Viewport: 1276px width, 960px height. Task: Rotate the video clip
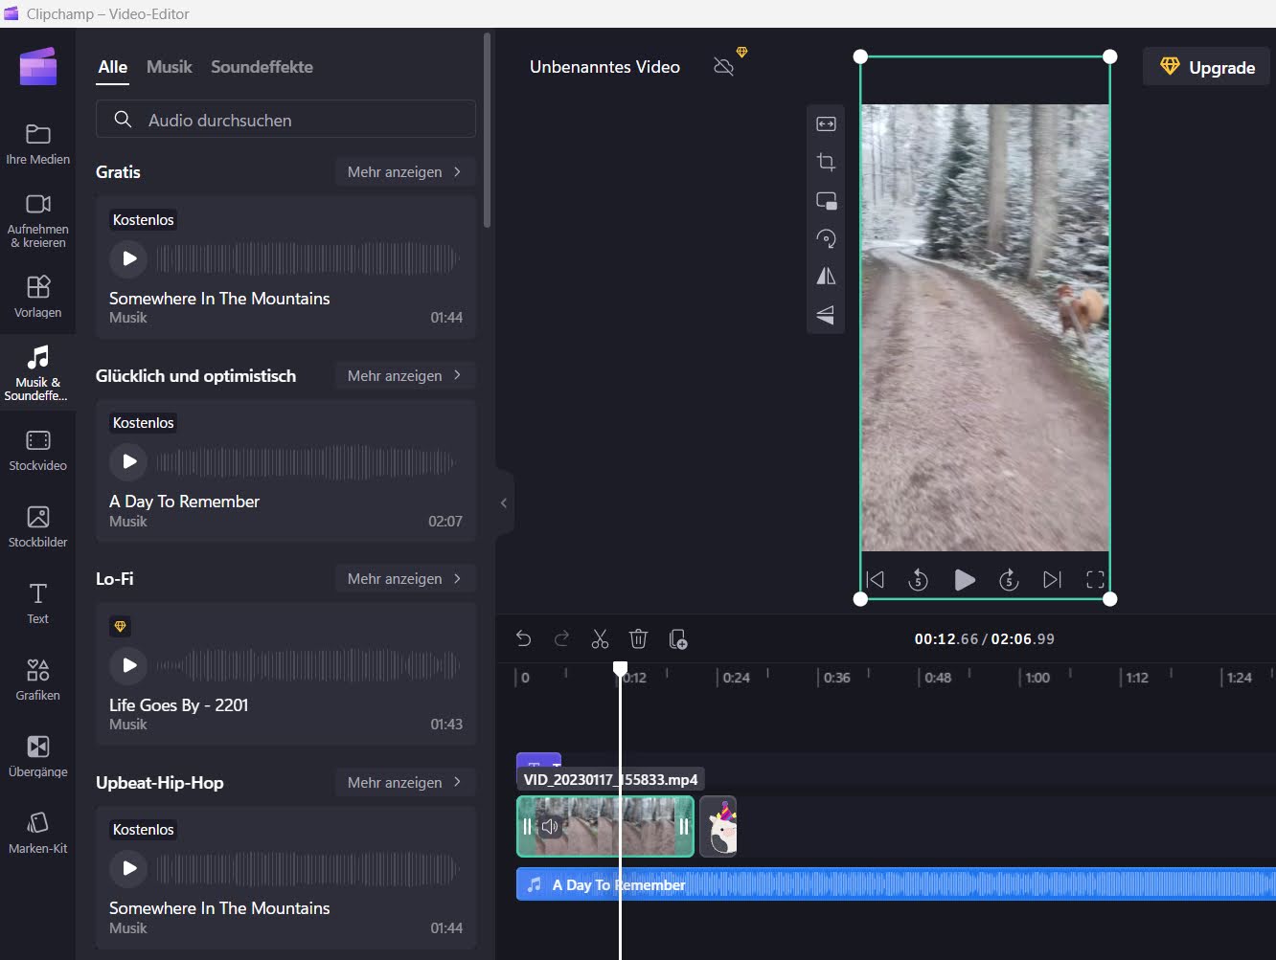click(826, 238)
